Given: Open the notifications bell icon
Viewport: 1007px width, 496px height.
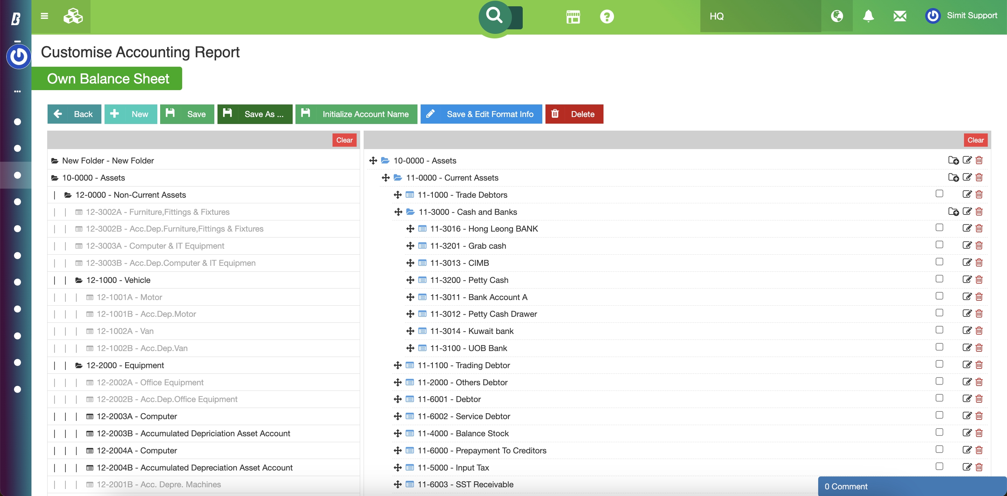Looking at the screenshot, I should click(868, 16).
